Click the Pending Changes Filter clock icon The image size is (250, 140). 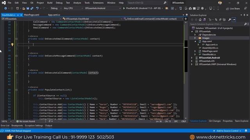[210, 20]
